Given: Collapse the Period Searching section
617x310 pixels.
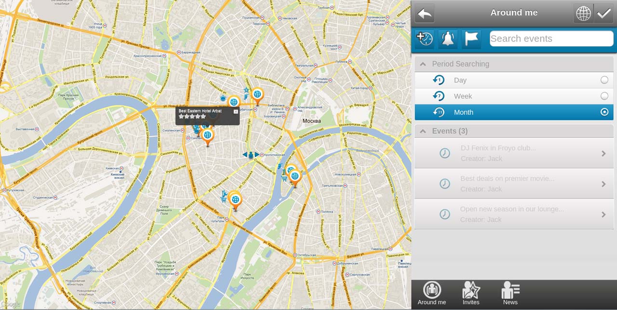Looking at the screenshot, I should [514, 64].
